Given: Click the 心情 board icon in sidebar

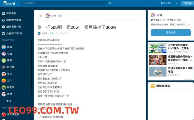Looking at the screenshot, I should point(4,54).
